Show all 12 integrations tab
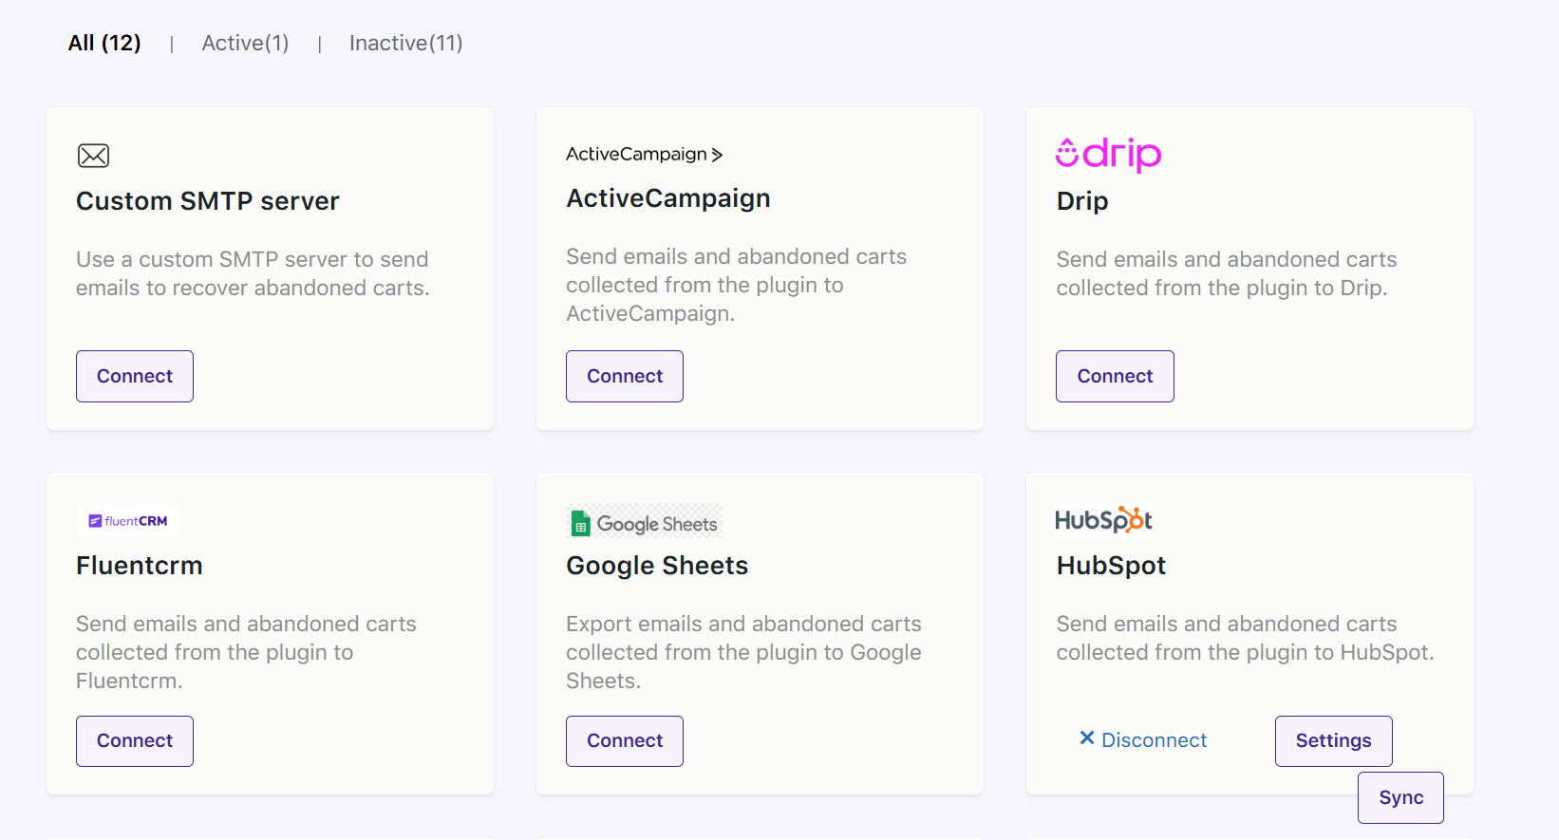The image size is (1559, 840). coord(104,43)
